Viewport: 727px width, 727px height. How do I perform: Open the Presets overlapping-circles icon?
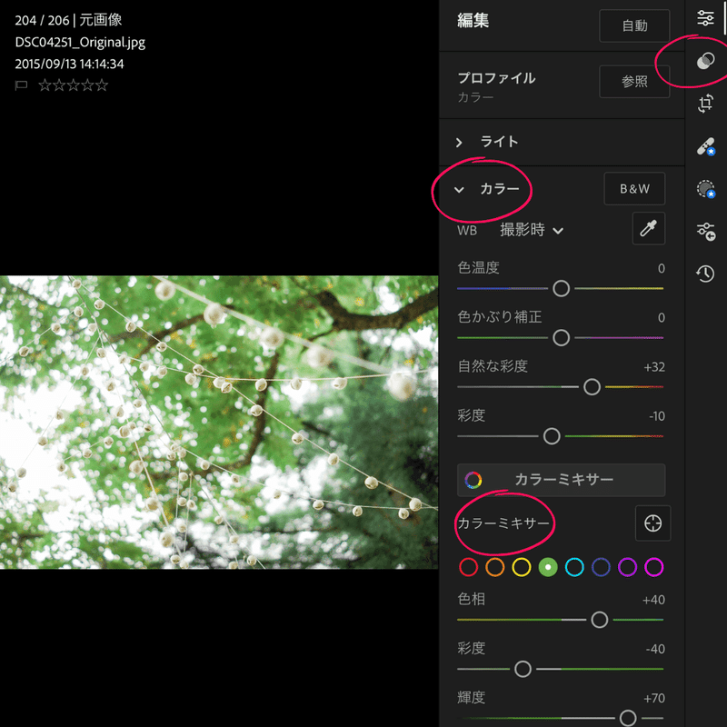point(705,61)
